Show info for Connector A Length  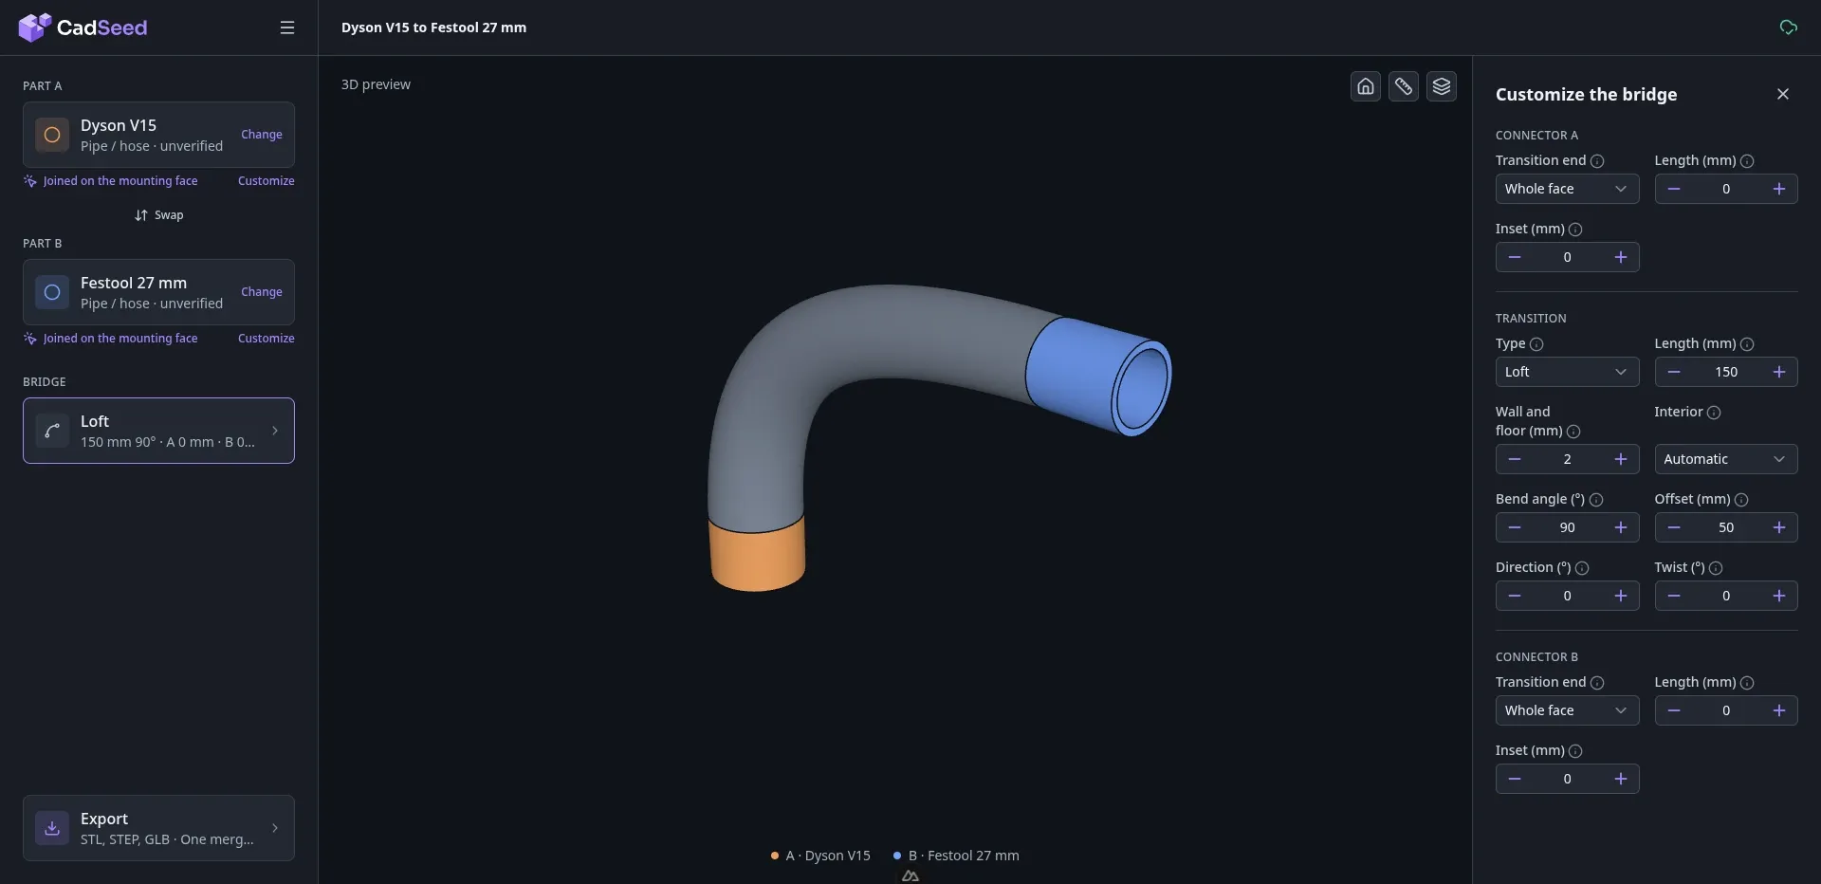tap(1747, 161)
